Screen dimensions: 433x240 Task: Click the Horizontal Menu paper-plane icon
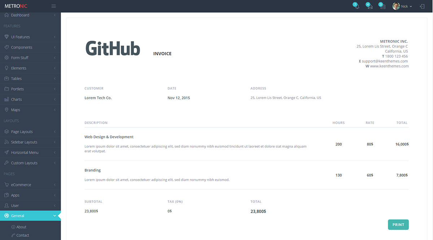[6, 152]
